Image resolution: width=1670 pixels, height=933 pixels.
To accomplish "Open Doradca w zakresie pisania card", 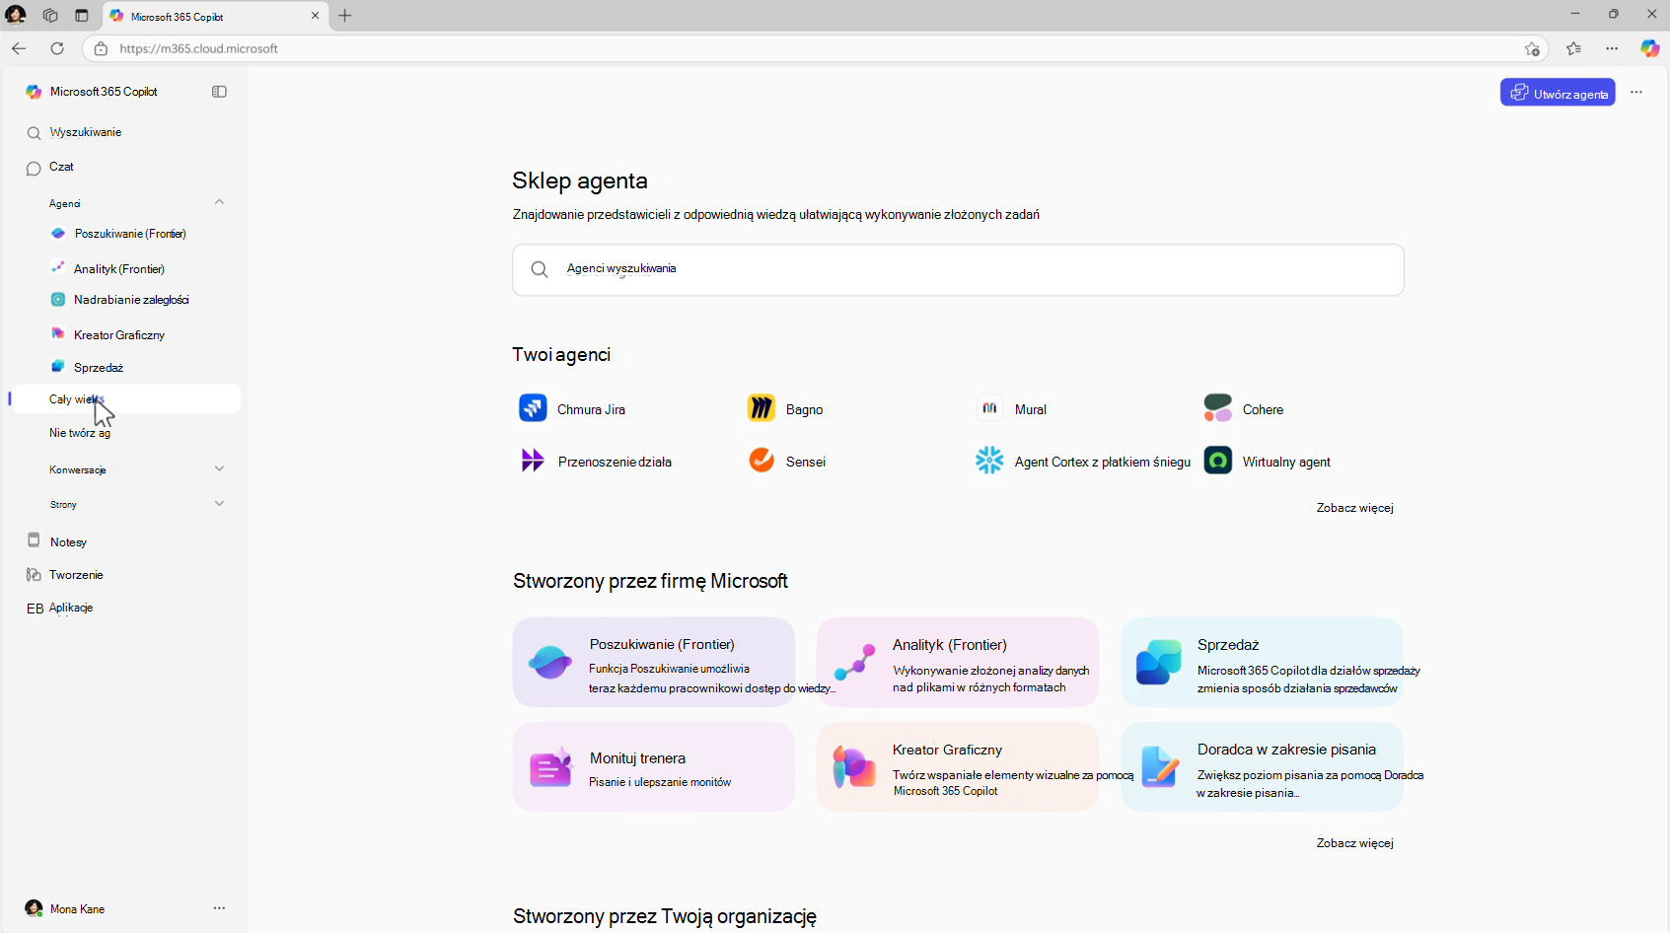I will click(x=1262, y=767).
